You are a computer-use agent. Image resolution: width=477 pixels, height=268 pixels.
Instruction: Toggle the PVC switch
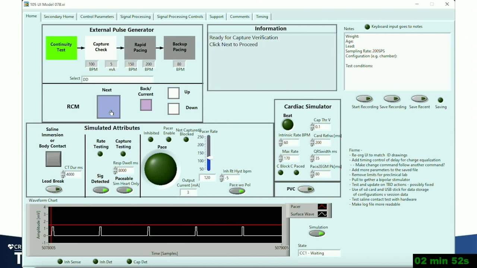pos(306,189)
